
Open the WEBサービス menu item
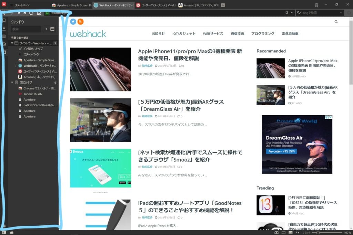(x=213, y=33)
